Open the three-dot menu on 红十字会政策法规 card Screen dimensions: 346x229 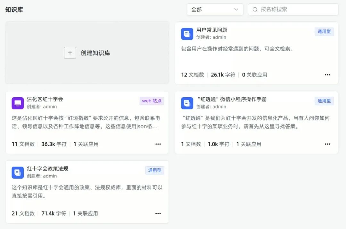(x=158, y=214)
